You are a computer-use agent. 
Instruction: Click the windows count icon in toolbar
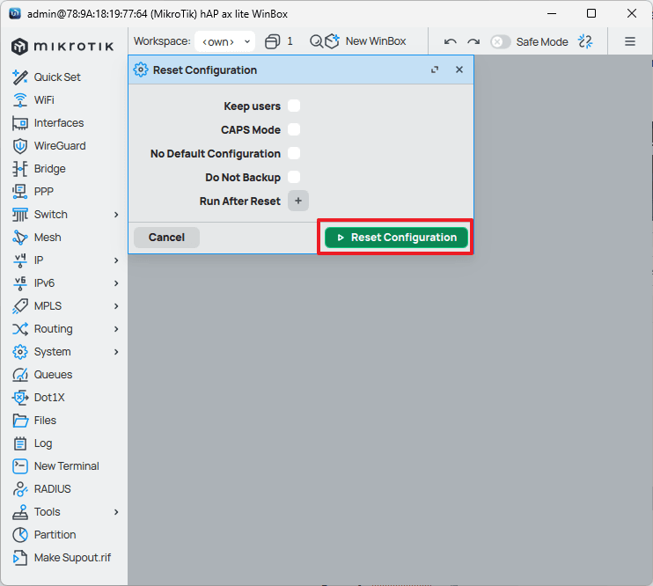(273, 41)
